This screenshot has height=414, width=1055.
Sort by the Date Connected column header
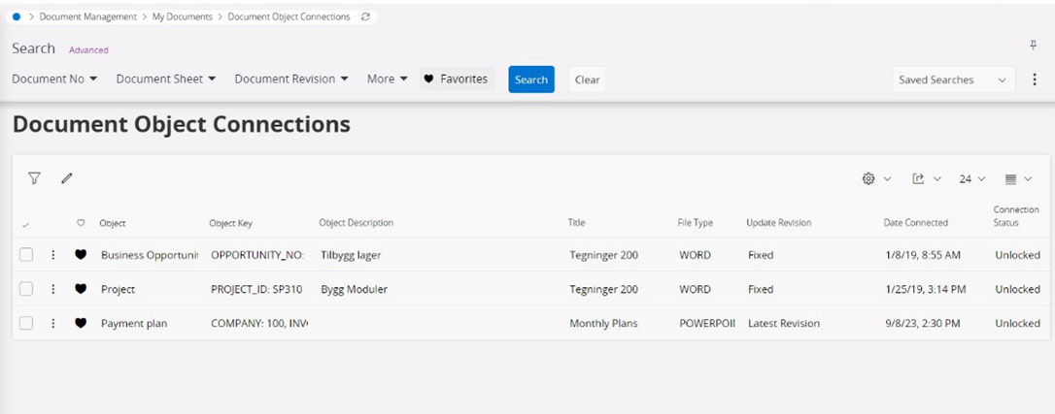point(915,223)
